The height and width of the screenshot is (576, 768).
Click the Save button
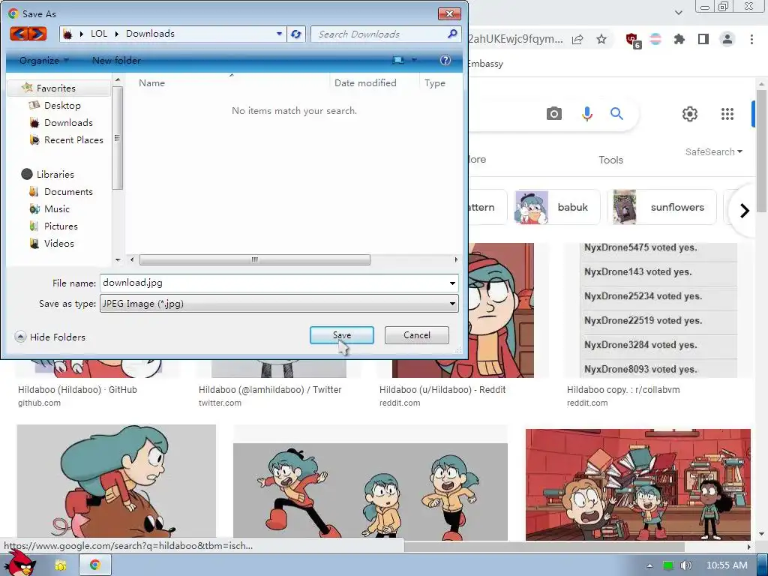pos(342,335)
